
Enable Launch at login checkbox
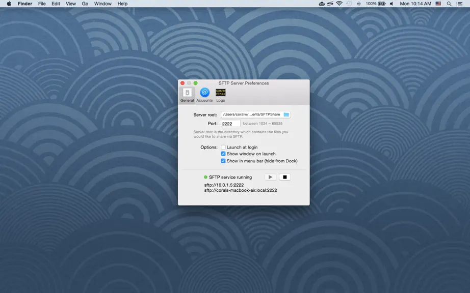[223, 147]
